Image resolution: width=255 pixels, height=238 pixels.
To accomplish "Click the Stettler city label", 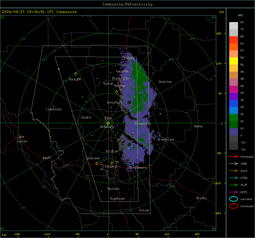I will pyautogui.click(x=165, y=82).
